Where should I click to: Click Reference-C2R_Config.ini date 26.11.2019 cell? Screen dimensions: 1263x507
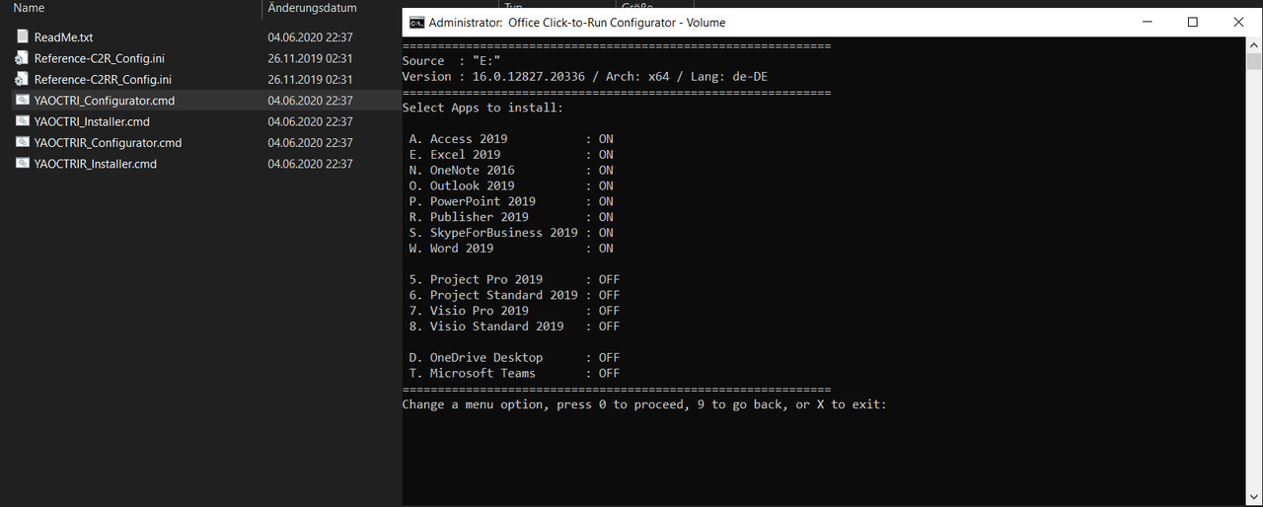[310, 58]
